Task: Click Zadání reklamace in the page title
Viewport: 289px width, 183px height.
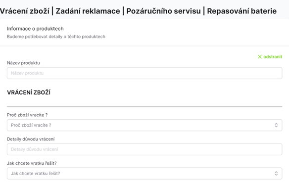Action: (x=88, y=11)
